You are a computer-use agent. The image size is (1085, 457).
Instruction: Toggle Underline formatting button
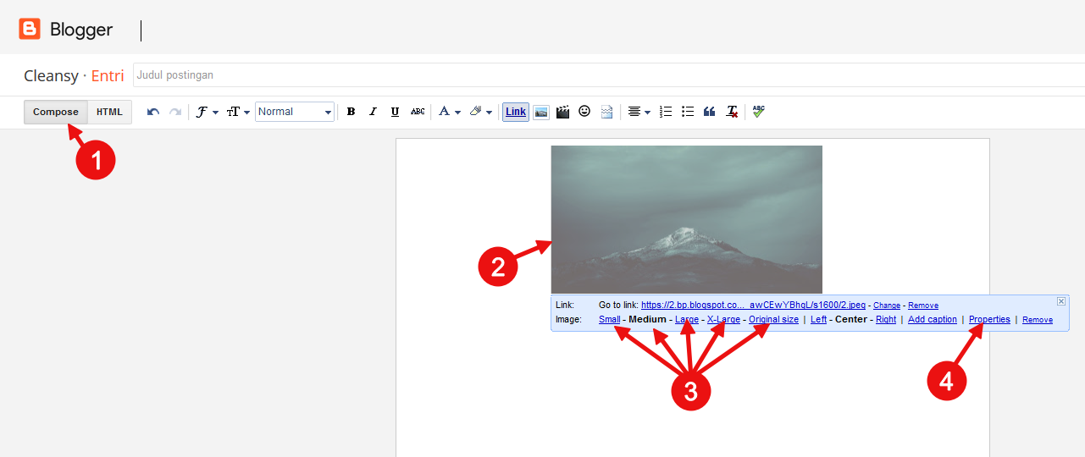[395, 112]
